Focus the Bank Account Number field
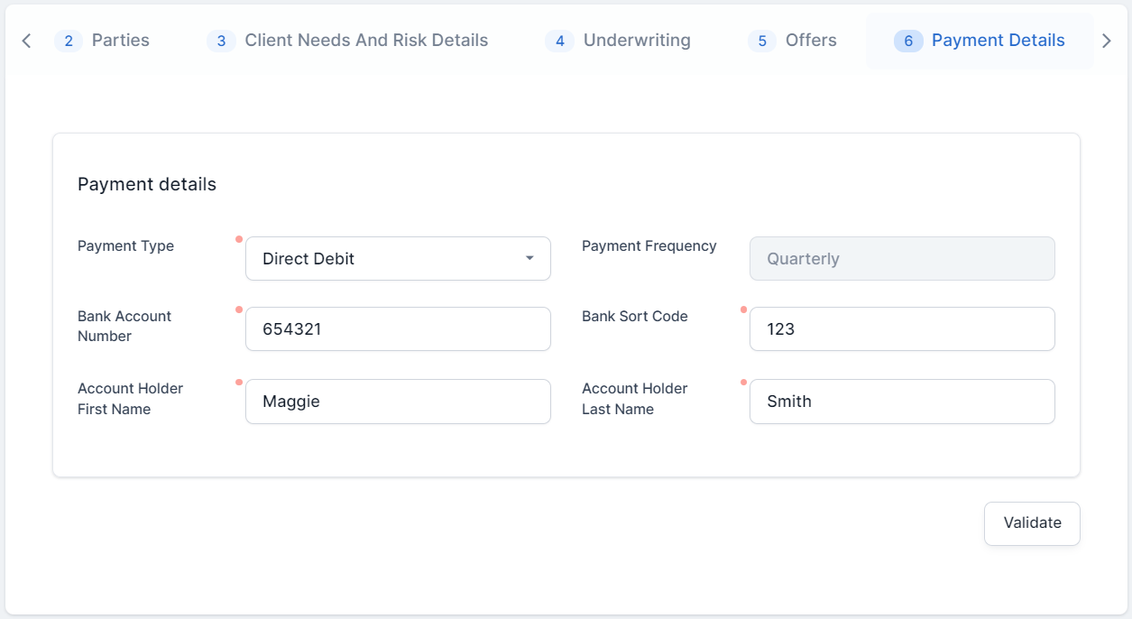Screen dimensions: 1132x619 (398, 329)
